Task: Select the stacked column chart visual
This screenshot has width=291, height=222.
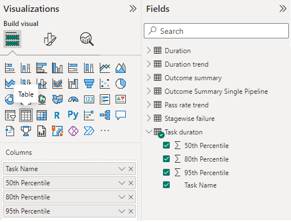Action: coord(26,68)
